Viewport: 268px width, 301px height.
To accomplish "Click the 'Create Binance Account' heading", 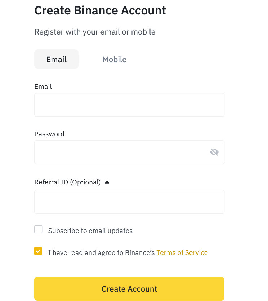I will 100,10.
